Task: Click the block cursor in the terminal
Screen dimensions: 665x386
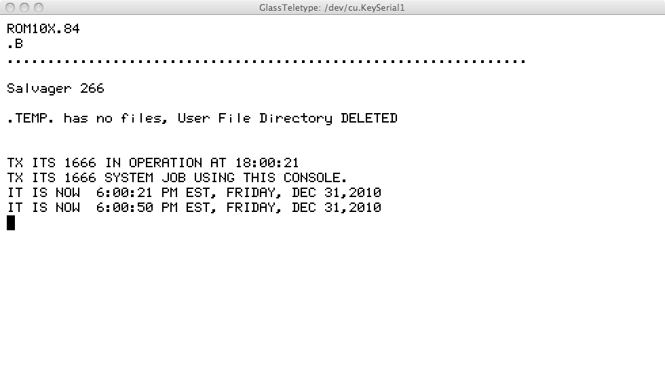Action: coord(11,223)
